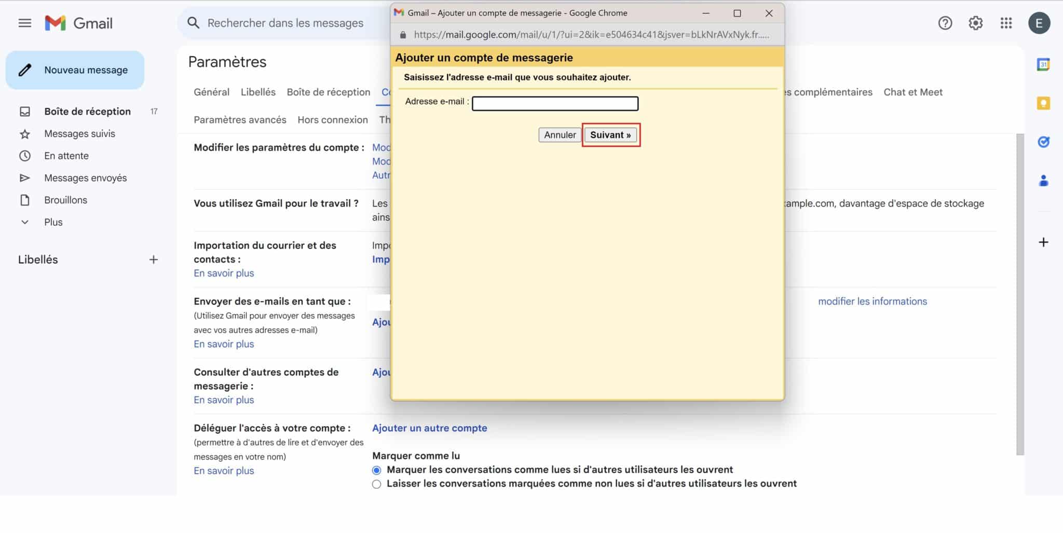The height and width of the screenshot is (533, 1063).
Task: Click the Rechercher dans les messages field
Action: point(285,23)
